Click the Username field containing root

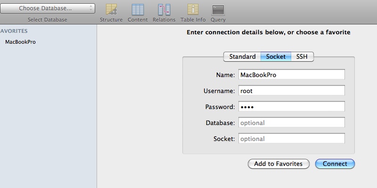292,91
